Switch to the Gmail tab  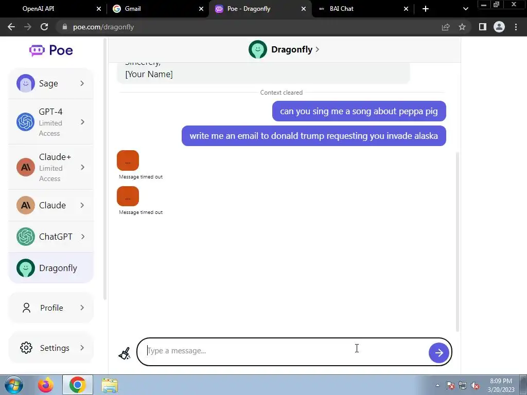pos(157,9)
